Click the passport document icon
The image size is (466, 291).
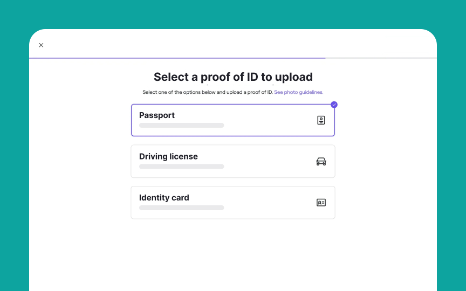click(x=321, y=120)
